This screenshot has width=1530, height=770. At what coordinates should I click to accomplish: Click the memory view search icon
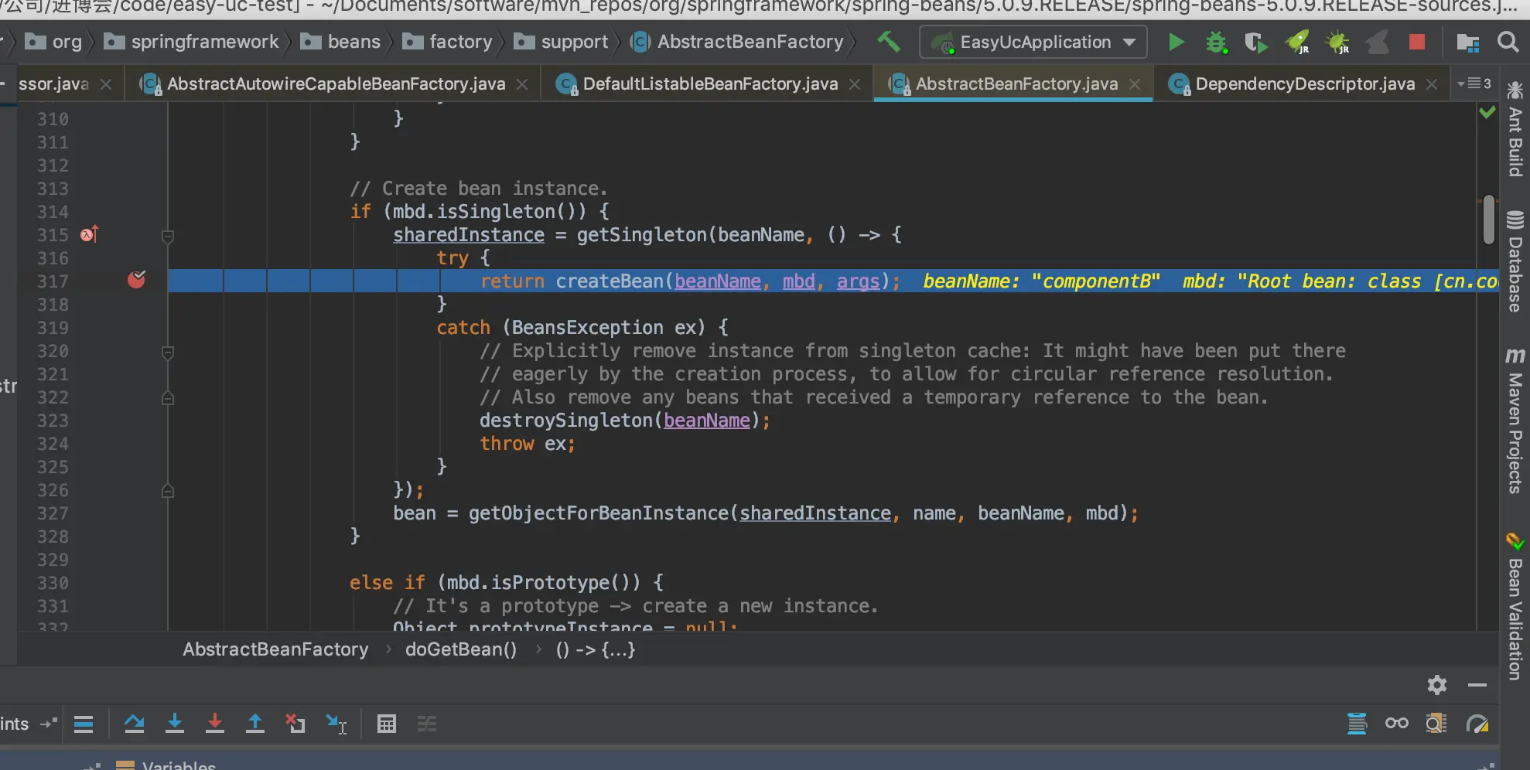[x=1436, y=724]
